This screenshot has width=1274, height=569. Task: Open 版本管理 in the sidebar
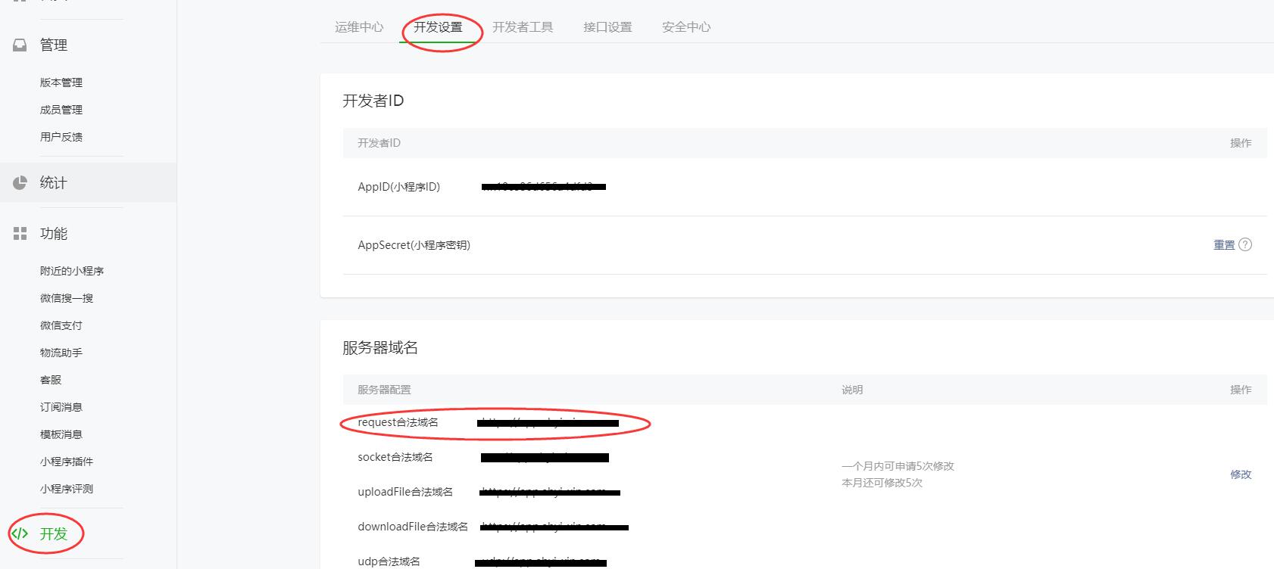click(x=61, y=82)
